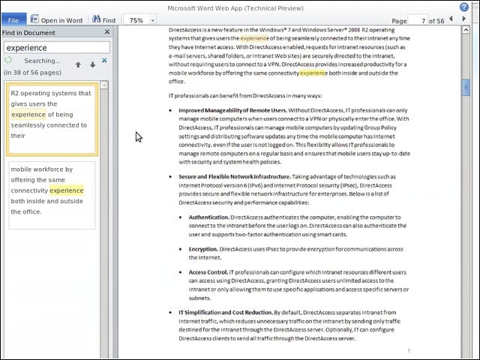480x360 pixels.
Task: Click the 'Searching...' status label
Action: [42, 61]
